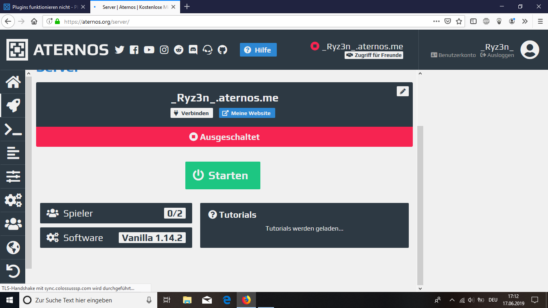This screenshot has width=548, height=308.
Task: Click the user avatar icon
Action: click(530, 50)
